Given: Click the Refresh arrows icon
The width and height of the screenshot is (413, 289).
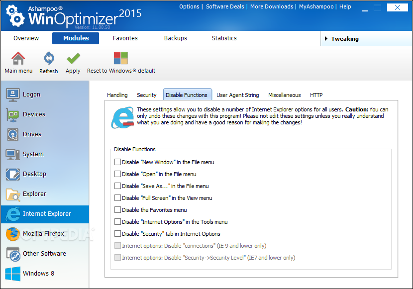Looking at the screenshot, I should (x=49, y=58).
